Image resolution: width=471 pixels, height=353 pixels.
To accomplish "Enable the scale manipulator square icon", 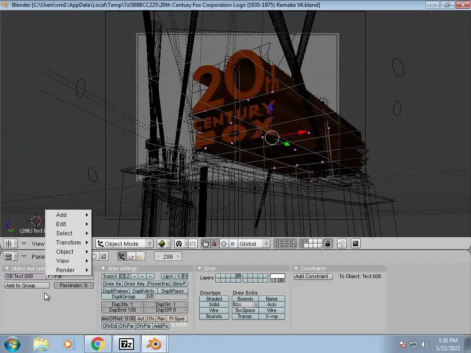I will [x=232, y=244].
